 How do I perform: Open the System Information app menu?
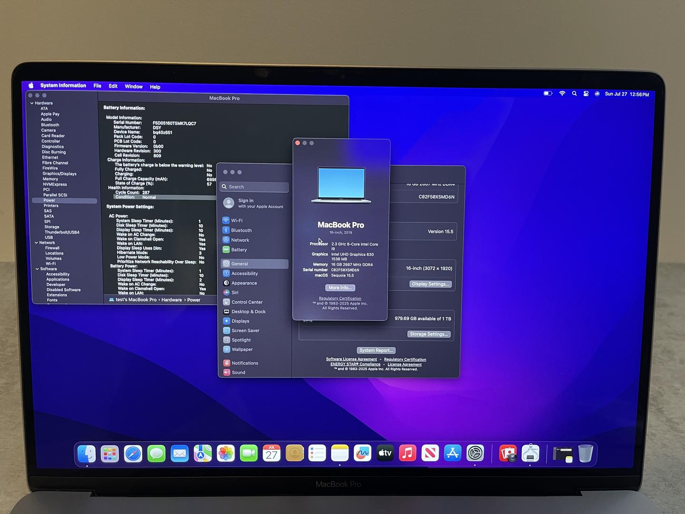click(x=63, y=86)
